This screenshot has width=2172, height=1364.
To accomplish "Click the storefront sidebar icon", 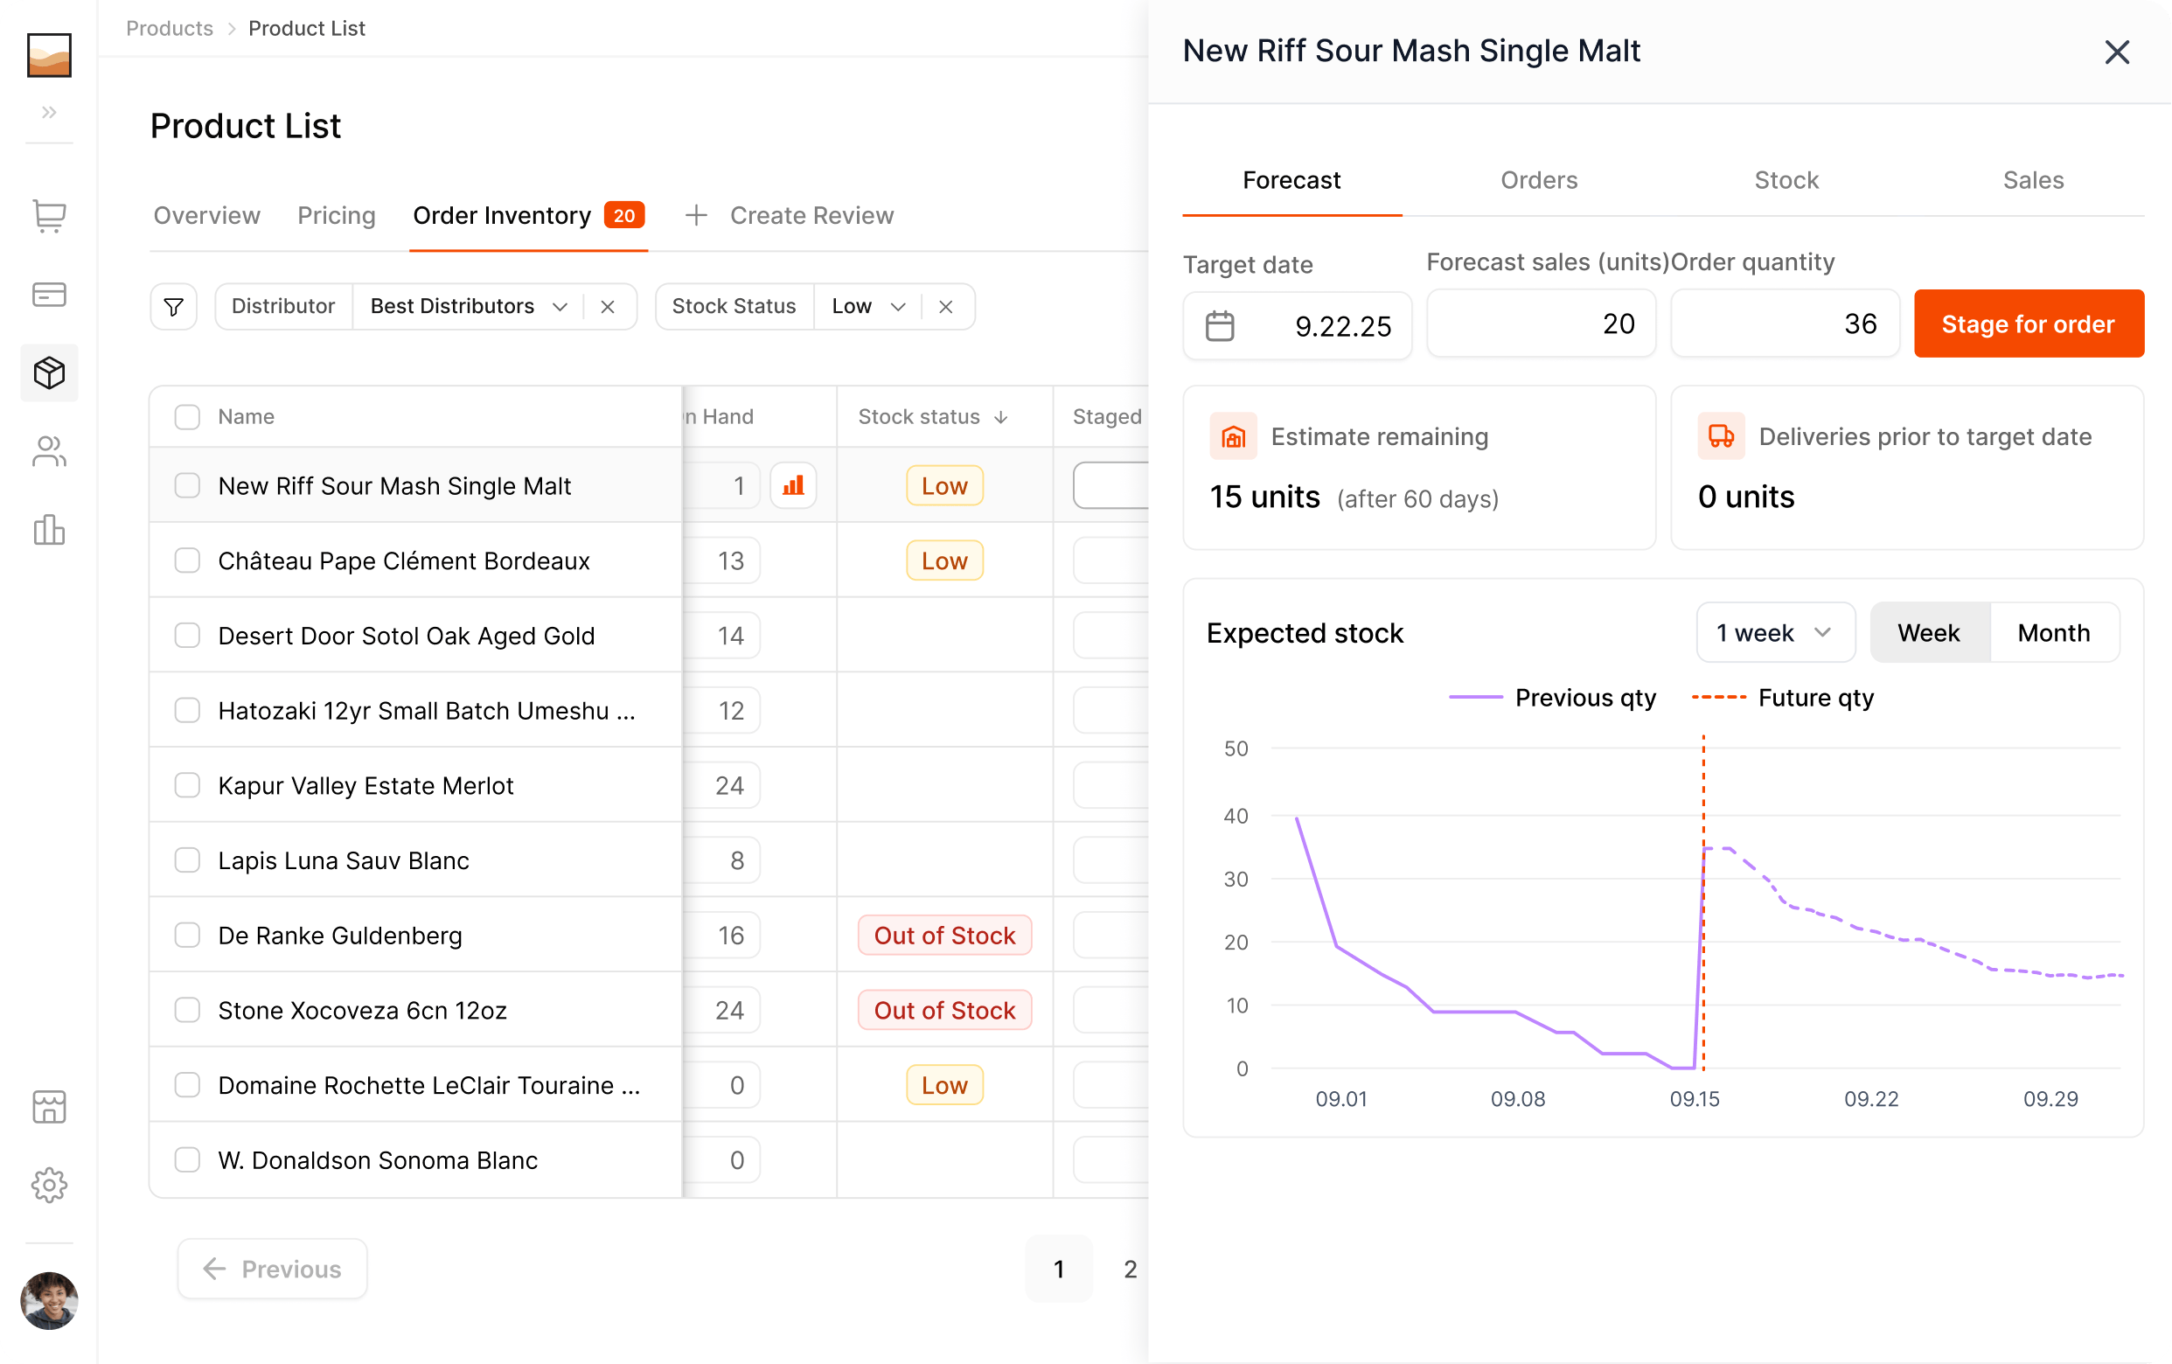I will [49, 1107].
